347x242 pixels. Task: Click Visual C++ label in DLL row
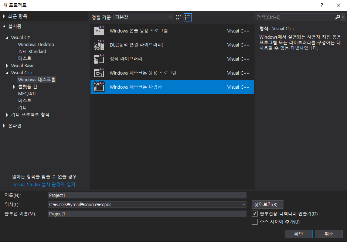[x=238, y=45]
